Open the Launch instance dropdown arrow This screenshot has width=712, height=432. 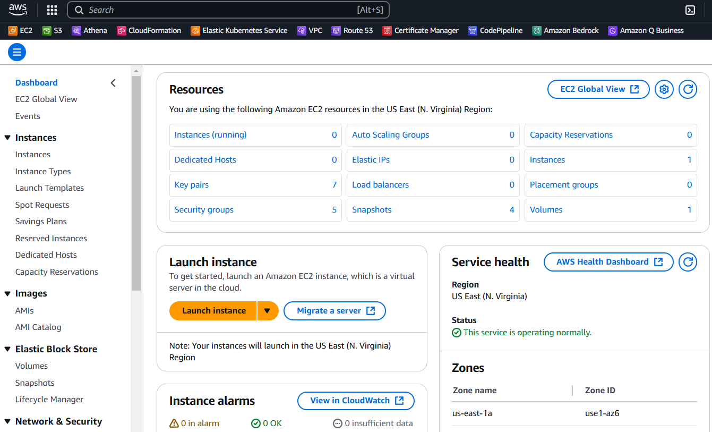[x=268, y=311]
